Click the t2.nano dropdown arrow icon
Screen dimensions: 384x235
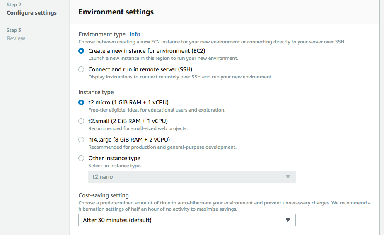288,177
